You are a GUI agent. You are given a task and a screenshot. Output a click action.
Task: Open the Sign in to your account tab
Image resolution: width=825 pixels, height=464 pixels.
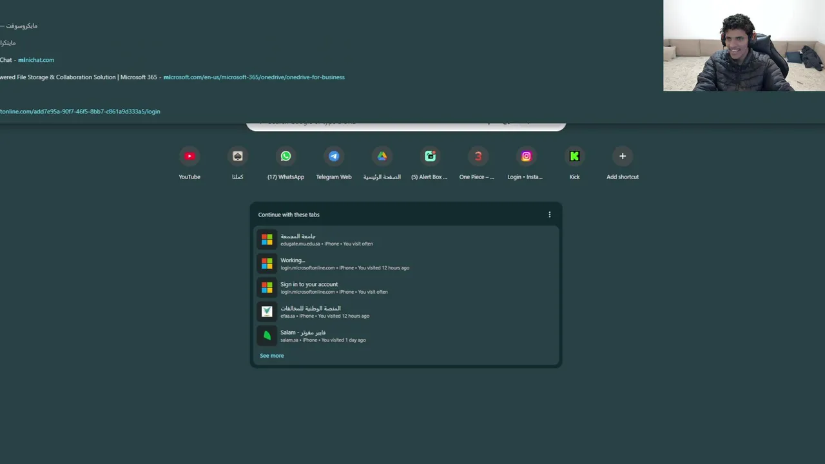pyautogui.click(x=405, y=287)
